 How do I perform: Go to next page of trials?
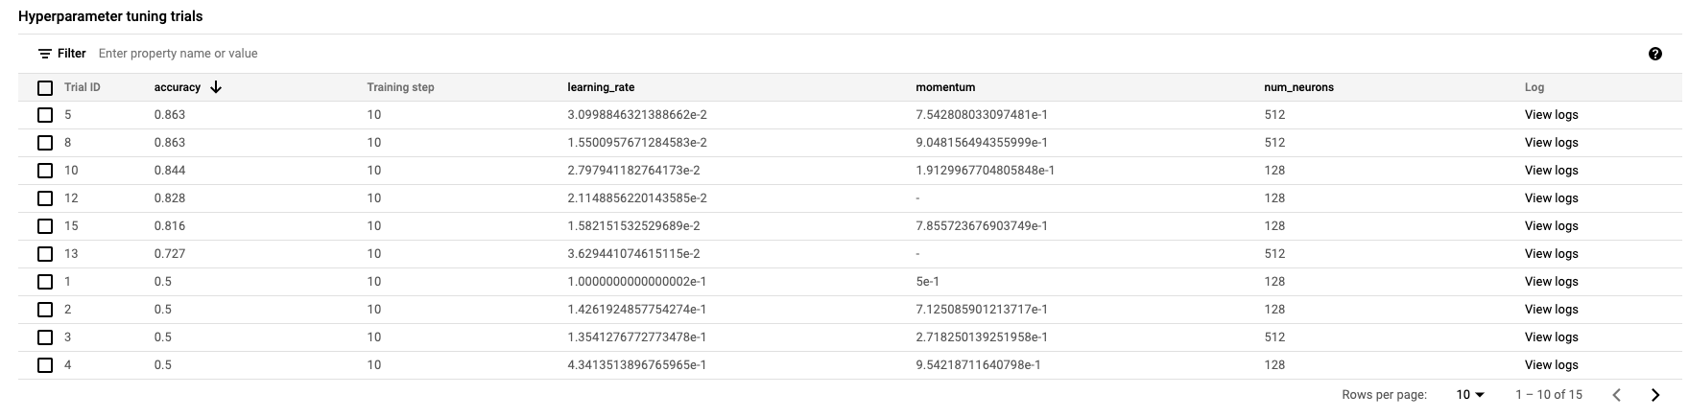1655,395
